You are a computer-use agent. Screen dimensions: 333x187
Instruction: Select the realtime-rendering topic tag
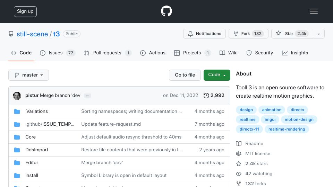click(x=287, y=129)
